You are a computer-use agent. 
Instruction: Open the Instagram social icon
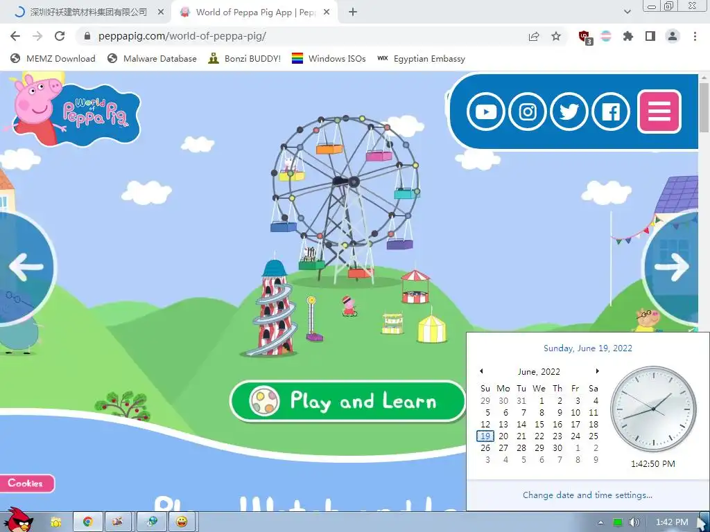click(527, 112)
